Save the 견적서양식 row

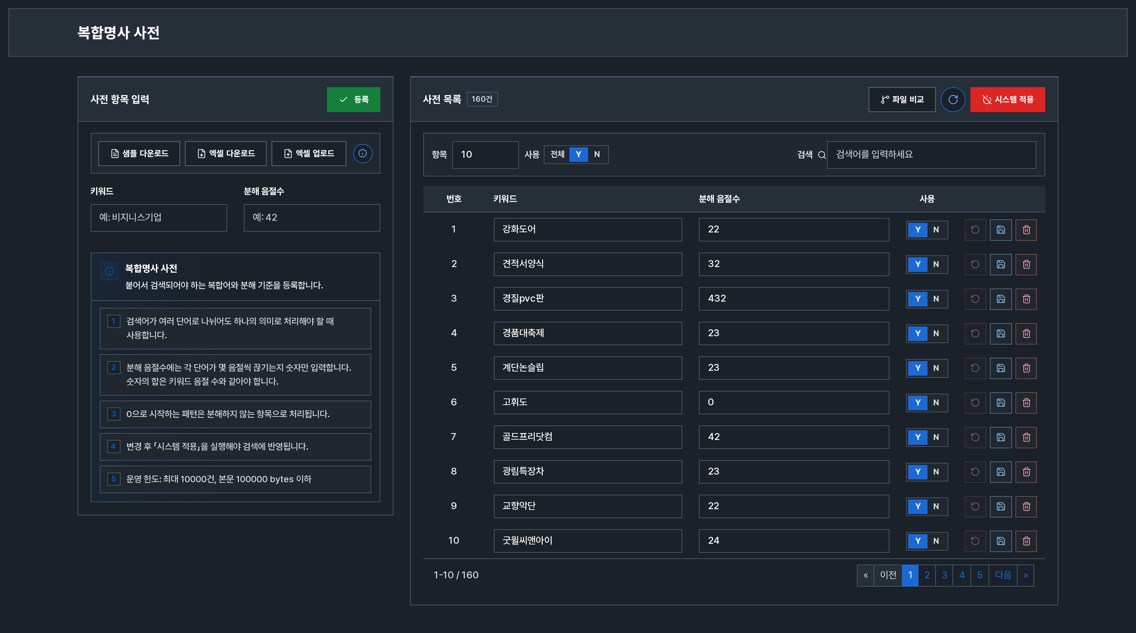tap(1001, 264)
